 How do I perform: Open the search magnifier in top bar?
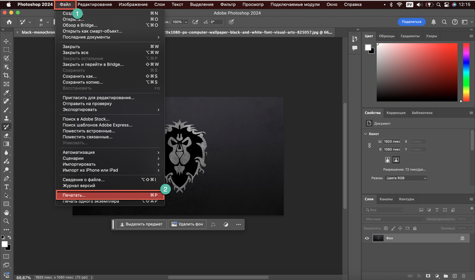pyautogui.click(x=444, y=22)
